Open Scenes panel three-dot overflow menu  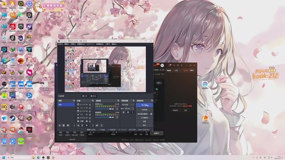click(74, 126)
